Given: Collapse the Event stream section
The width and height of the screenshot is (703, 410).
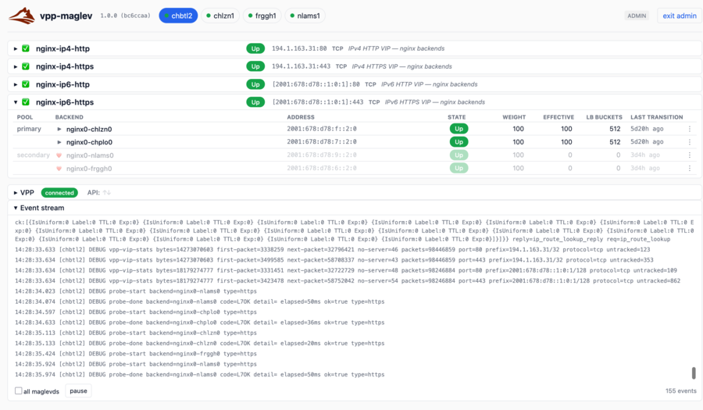Looking at the screenshot, I should point(16,208).
